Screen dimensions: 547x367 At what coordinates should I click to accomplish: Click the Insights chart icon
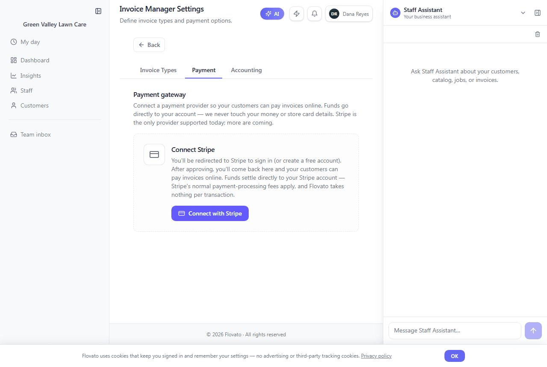[14, 76]
